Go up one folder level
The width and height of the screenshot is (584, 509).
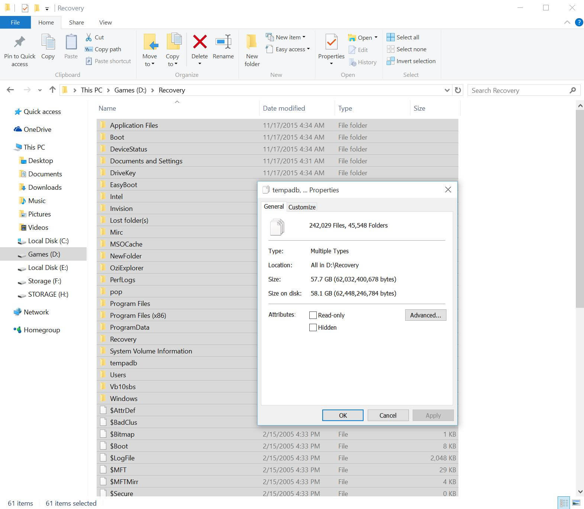click(52, 90)
